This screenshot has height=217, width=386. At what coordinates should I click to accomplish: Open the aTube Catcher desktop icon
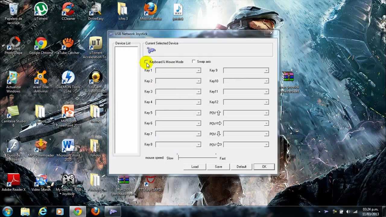tap(68, 46)
